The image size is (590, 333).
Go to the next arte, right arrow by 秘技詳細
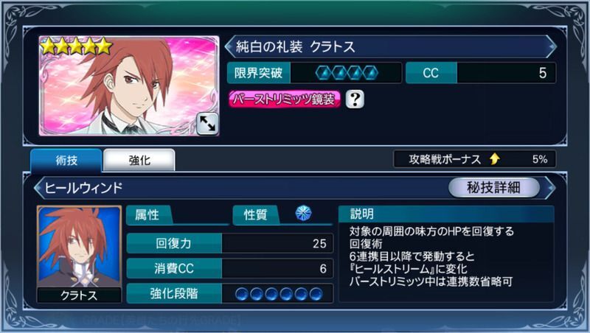click(x=551, y=188)
